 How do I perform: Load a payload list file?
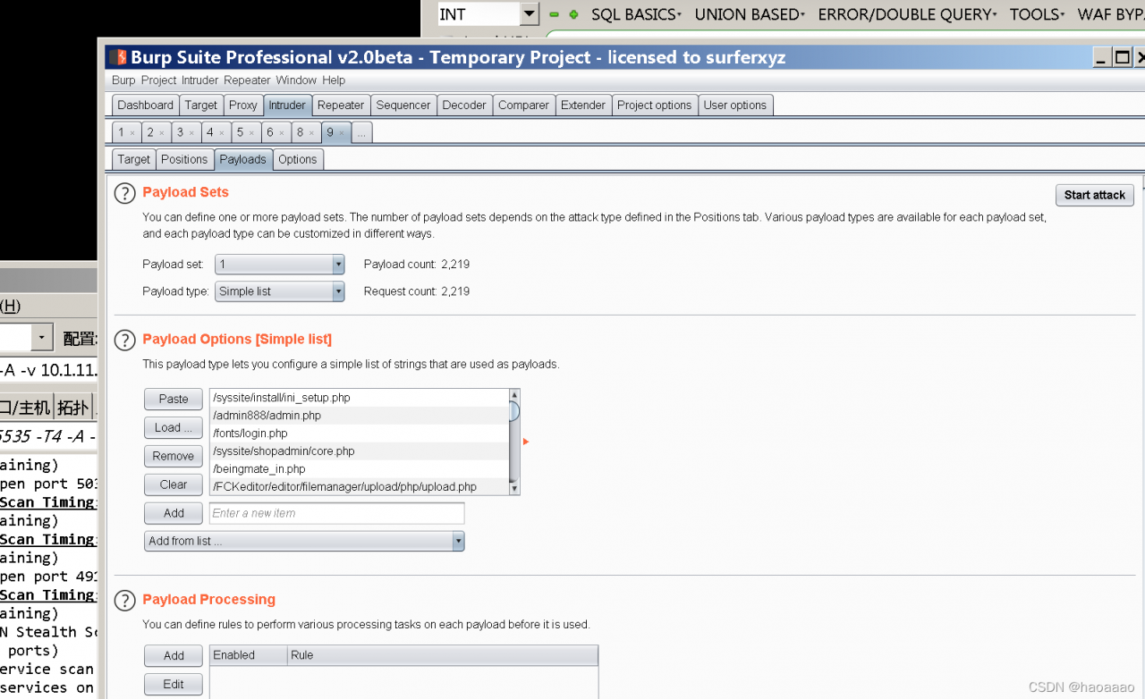(x=174, y=427)
